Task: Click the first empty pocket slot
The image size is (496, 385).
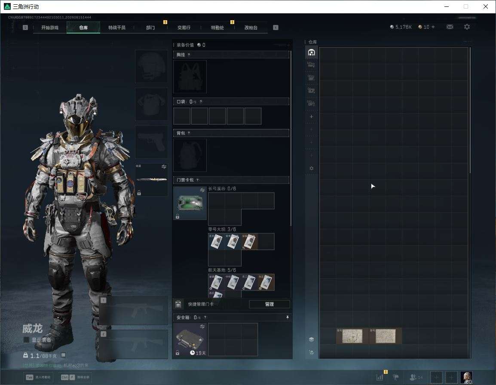Action: (182, 116)
